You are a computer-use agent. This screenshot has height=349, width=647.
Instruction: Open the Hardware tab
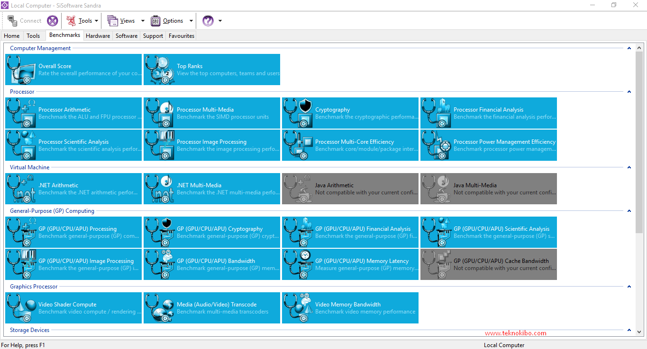coord(98,36)
